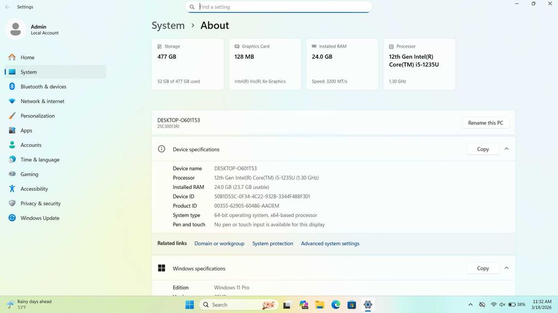
Task: Open Windows Update page
Action: point(55,218)
